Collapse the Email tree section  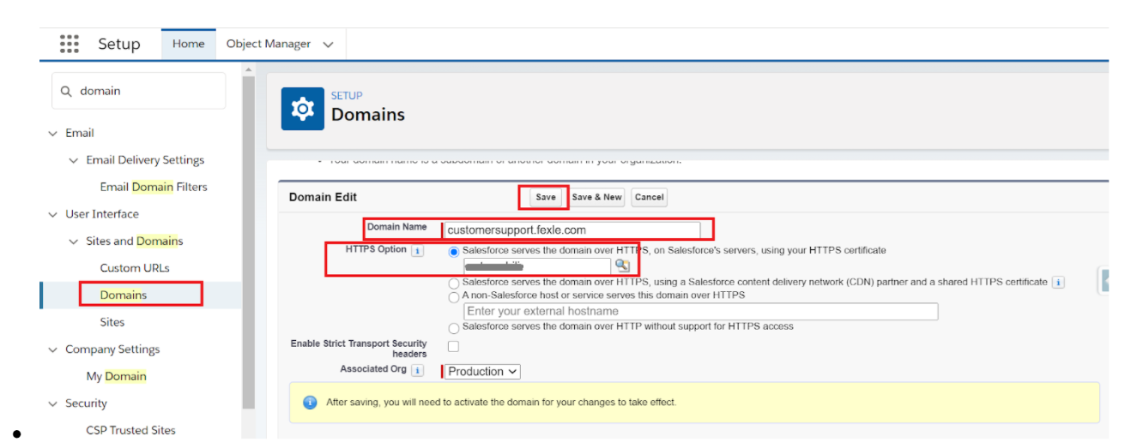(54, 133)
